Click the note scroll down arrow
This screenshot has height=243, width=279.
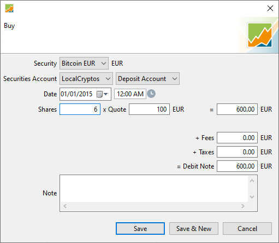[252, 196]
